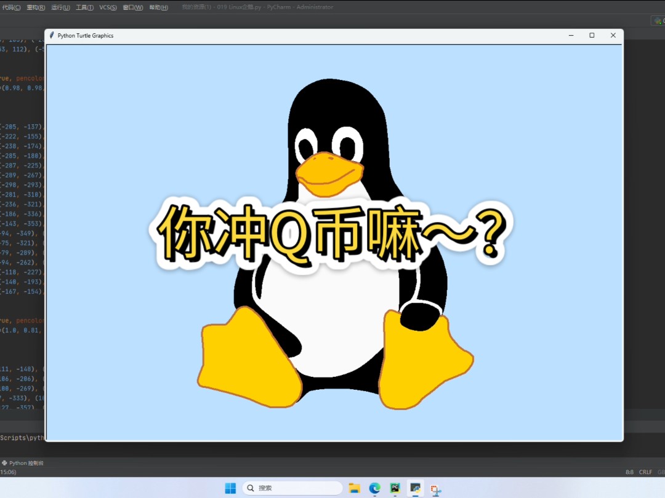The image size is (665, 498).
Task: Open the 帮助(H) menu
Action: (158, 7)
